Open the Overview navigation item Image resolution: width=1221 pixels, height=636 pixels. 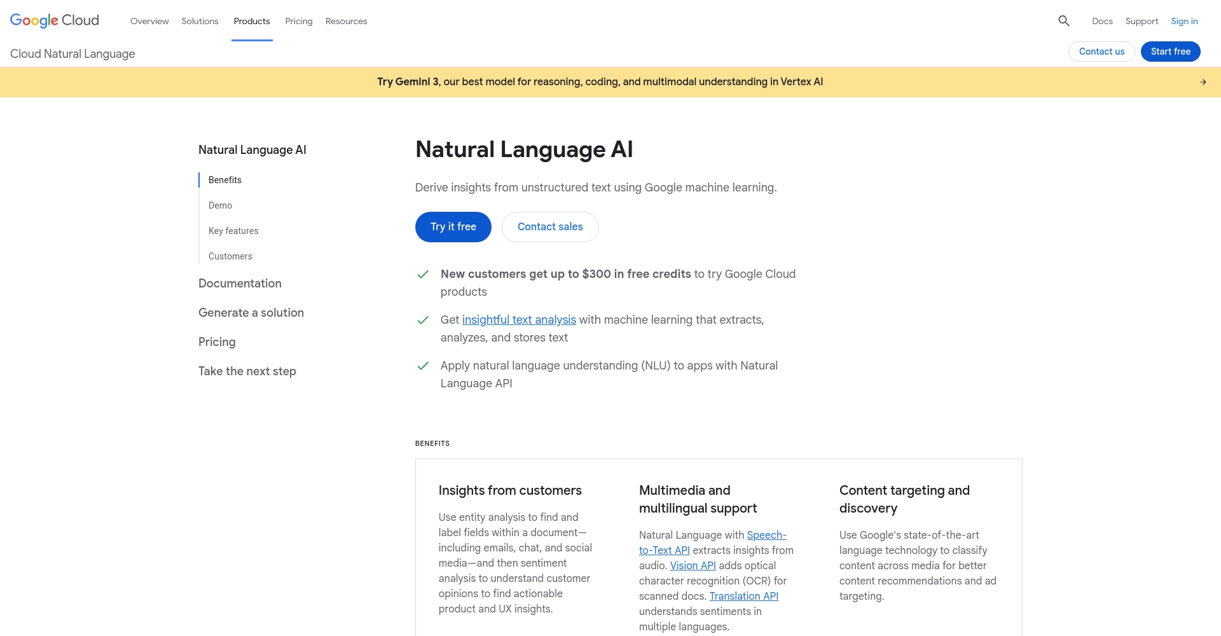click(x=149, y=21)
